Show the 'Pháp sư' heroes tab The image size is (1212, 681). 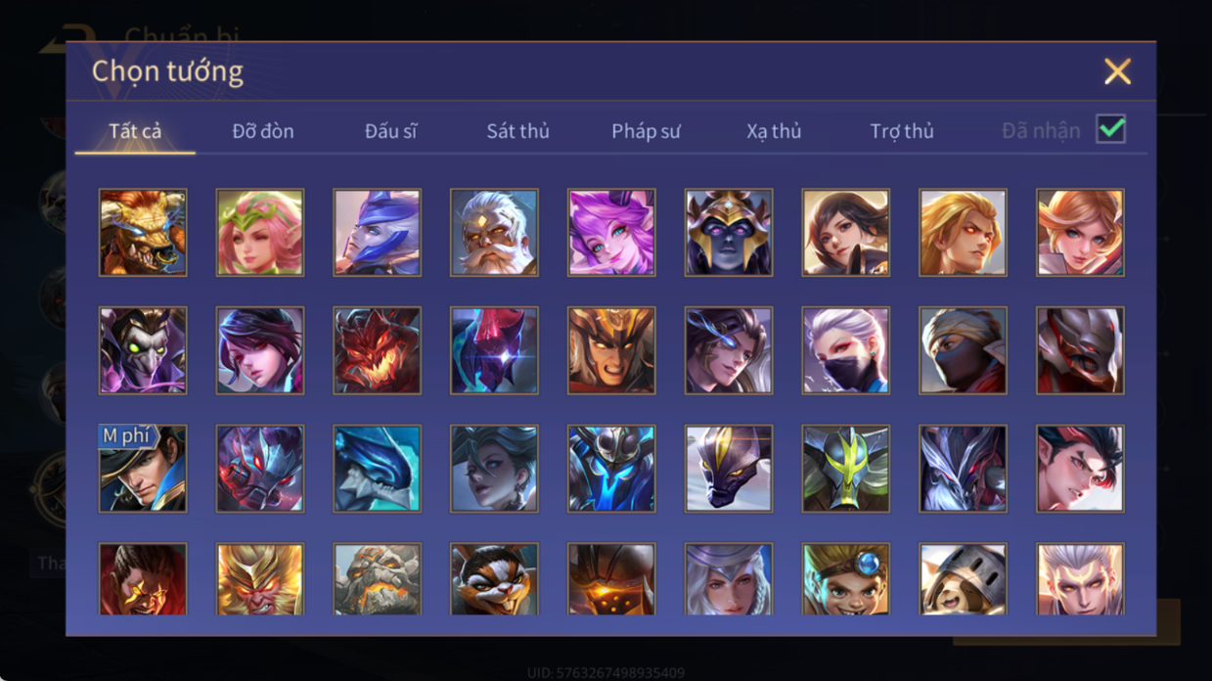coord(646,131)
